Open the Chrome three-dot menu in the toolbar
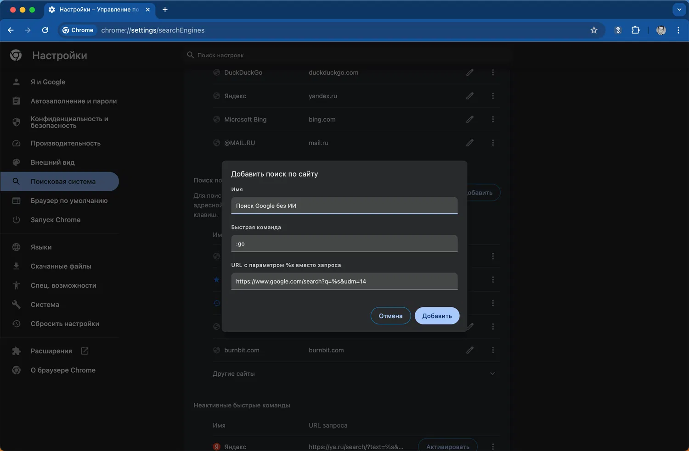689x451 pixels. pyautogui.click(x=678, y=30)
